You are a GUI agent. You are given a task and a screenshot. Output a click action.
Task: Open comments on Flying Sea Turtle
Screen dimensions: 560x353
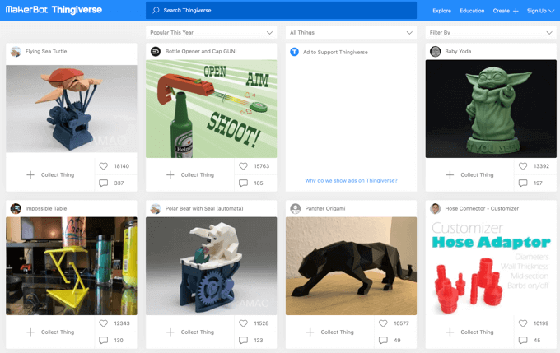(x=103, y=183)
